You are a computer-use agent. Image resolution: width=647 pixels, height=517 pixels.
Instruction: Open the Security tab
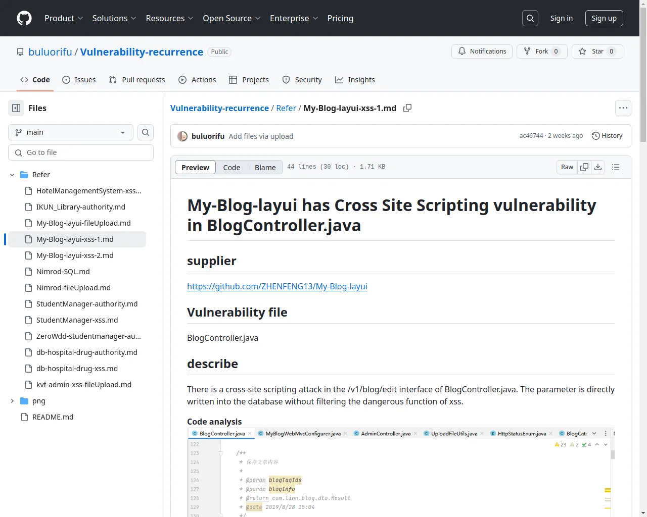(302, 80)
